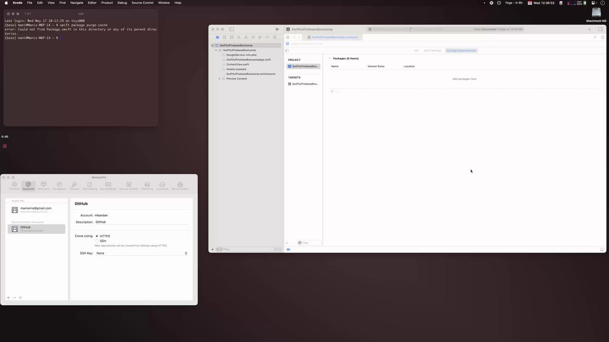The image size is (609, 342).
Task: Open Macintosh HD desktop drive
Action: (x=596, y=15)
